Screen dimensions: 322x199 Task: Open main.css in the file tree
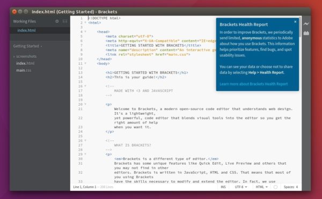click(x=24, y=70)
